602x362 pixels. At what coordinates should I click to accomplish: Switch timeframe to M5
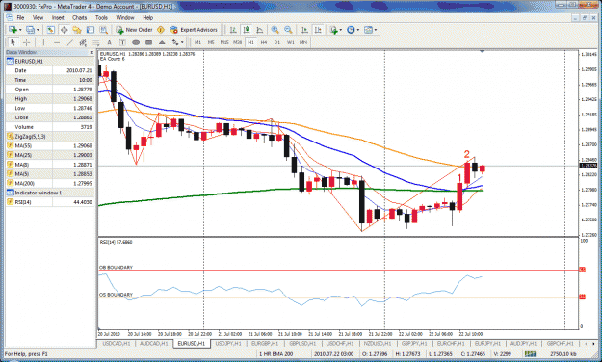click(x=211, y=42)
